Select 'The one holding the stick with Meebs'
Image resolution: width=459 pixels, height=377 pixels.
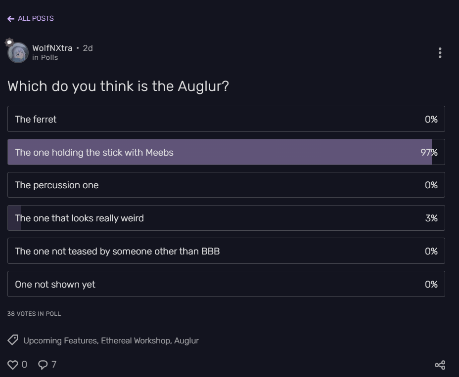[226, 152]
